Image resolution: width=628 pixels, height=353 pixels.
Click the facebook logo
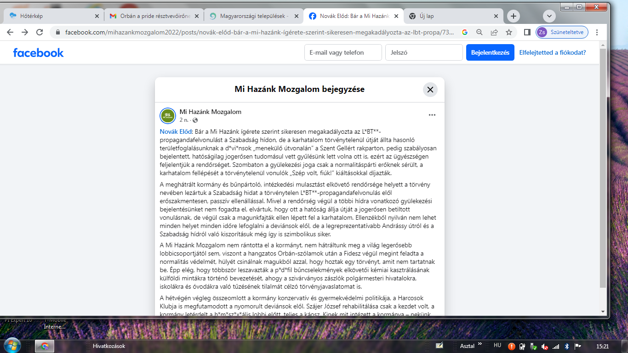pyautogui.click(x=38, y=52)
